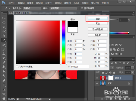Select the Lab 'a' radio button

[x=91, y=45]
